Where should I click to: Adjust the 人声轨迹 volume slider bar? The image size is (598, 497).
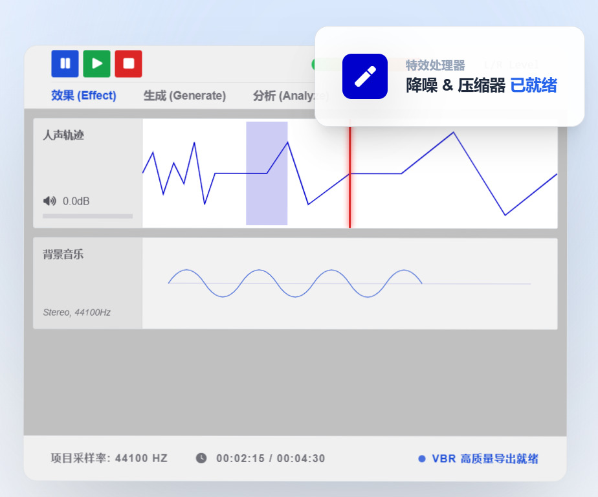(88, 216)
